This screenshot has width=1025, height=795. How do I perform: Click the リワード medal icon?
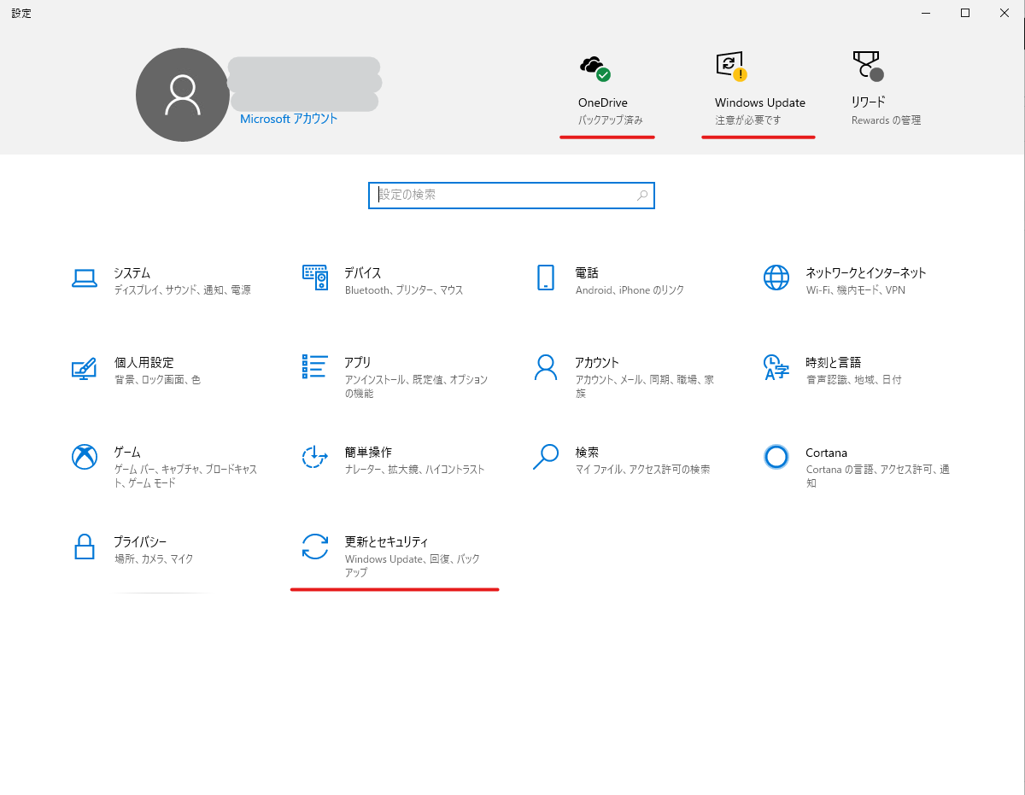pos(868,66)
